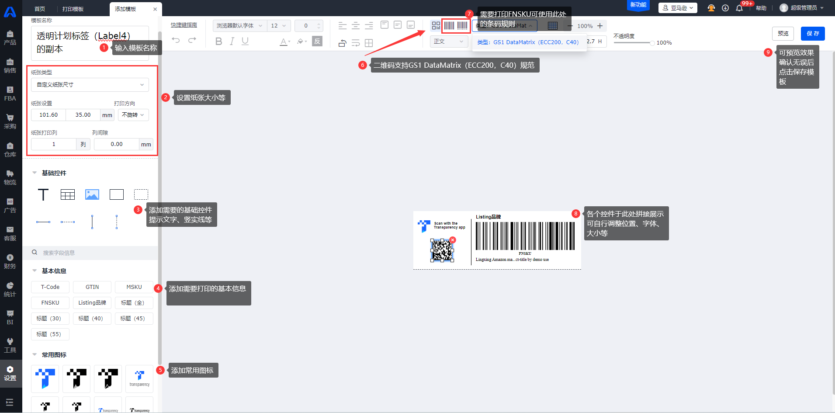Toggle bold text formatting

[x=219, y=42]
